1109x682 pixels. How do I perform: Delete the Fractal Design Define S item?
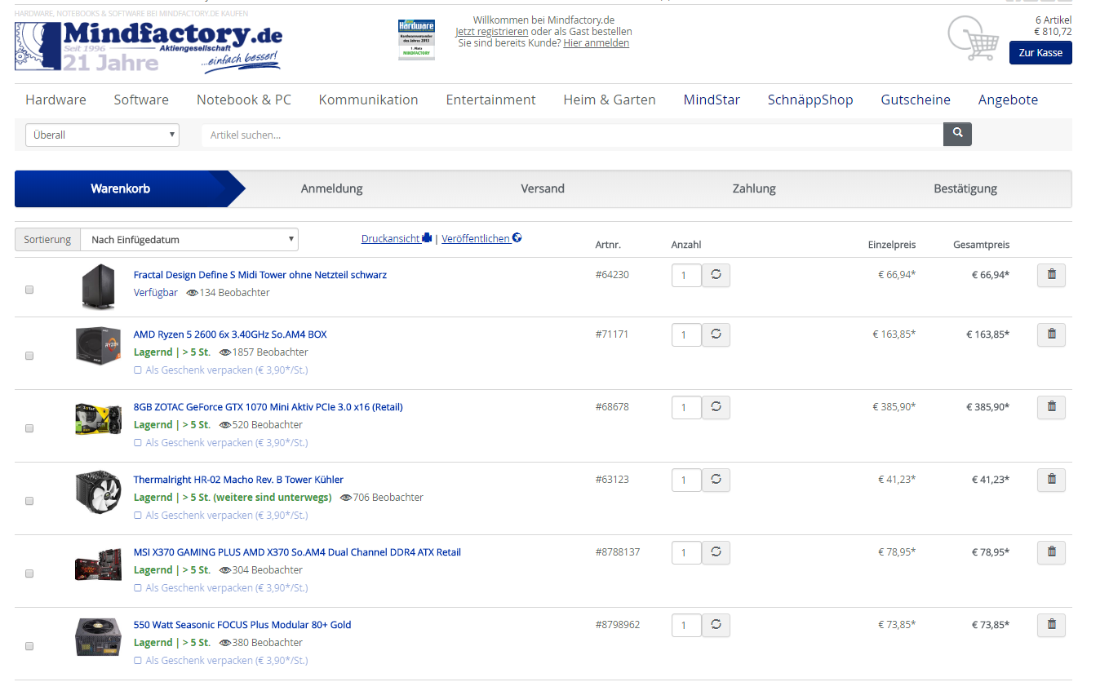(x=1051, y=275)
